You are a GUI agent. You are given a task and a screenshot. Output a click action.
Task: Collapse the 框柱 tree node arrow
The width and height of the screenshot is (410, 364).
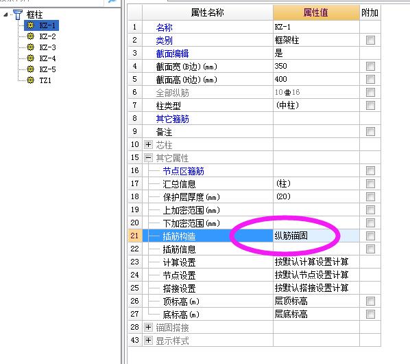5,14
